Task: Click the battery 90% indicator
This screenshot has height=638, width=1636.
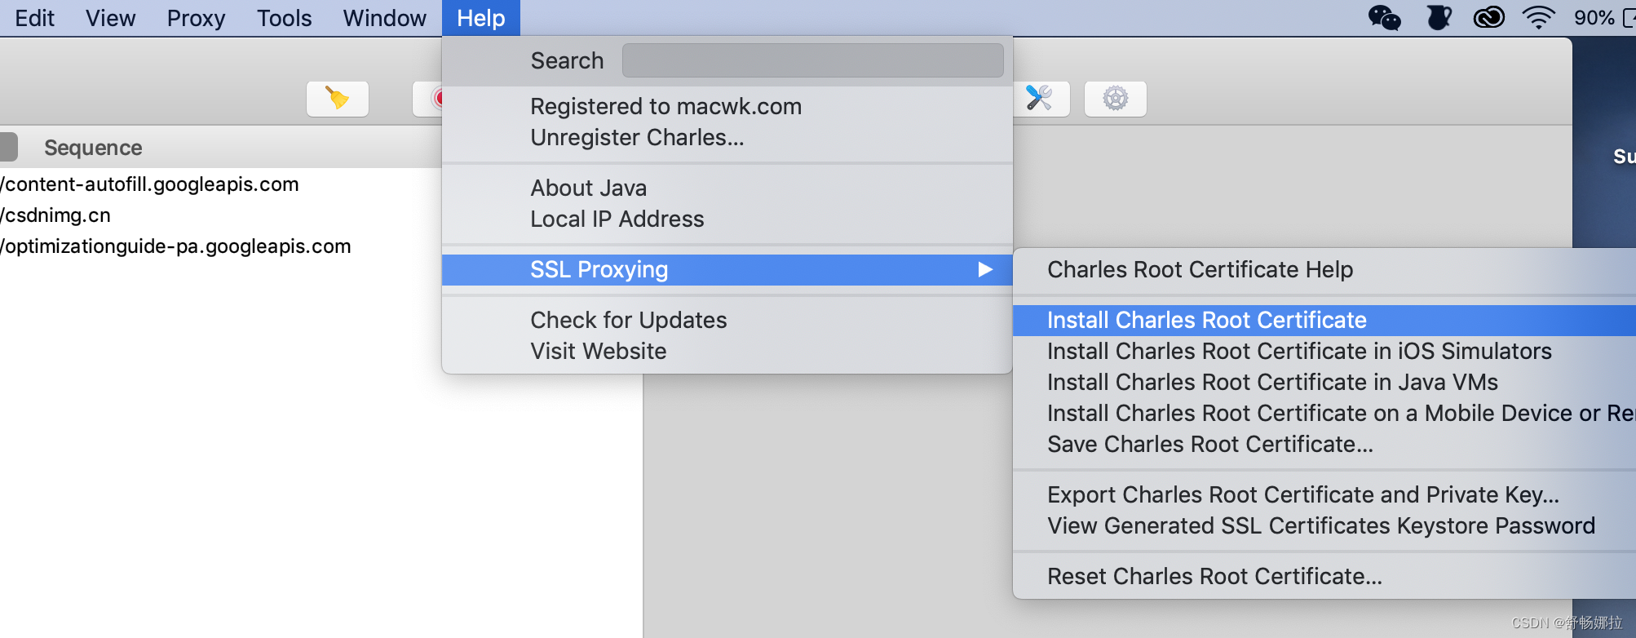Action: (x=1603, y=18)
